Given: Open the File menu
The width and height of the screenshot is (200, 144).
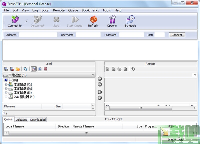Looking at the screenshot, I should coord(6,10).
